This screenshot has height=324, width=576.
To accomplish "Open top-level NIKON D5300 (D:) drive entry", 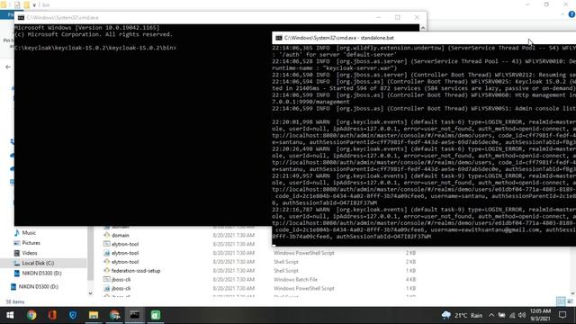I will (38, 286).
